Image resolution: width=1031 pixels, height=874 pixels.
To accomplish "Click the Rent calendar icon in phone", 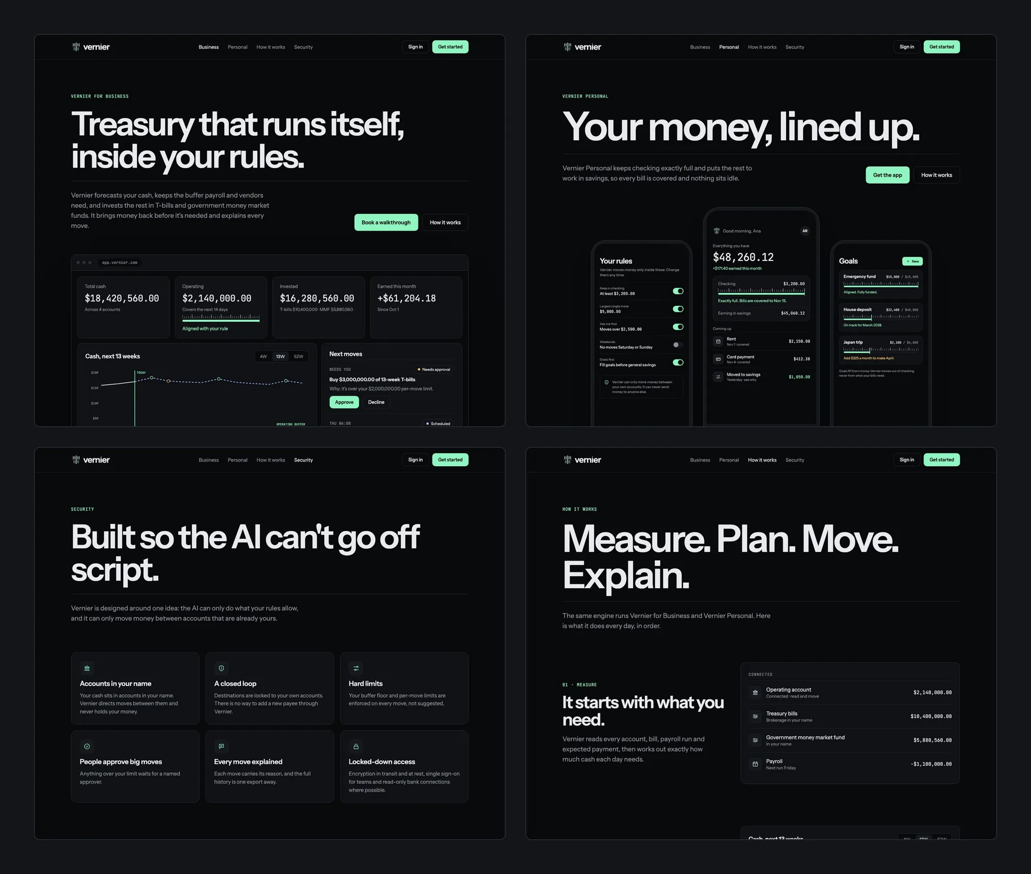I will (x=718, y=341).
